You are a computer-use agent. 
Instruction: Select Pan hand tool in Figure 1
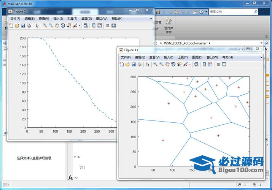57,25
